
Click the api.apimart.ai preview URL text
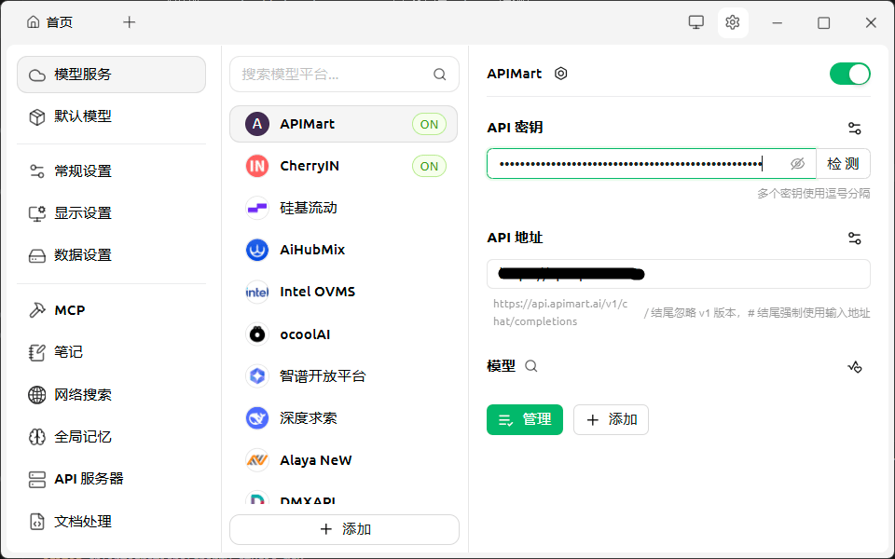560,313
